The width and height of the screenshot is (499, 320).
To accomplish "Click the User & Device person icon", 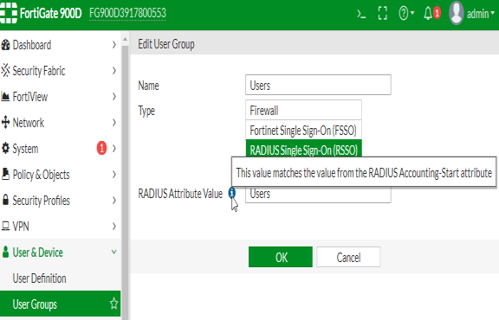I will [5, 252].
